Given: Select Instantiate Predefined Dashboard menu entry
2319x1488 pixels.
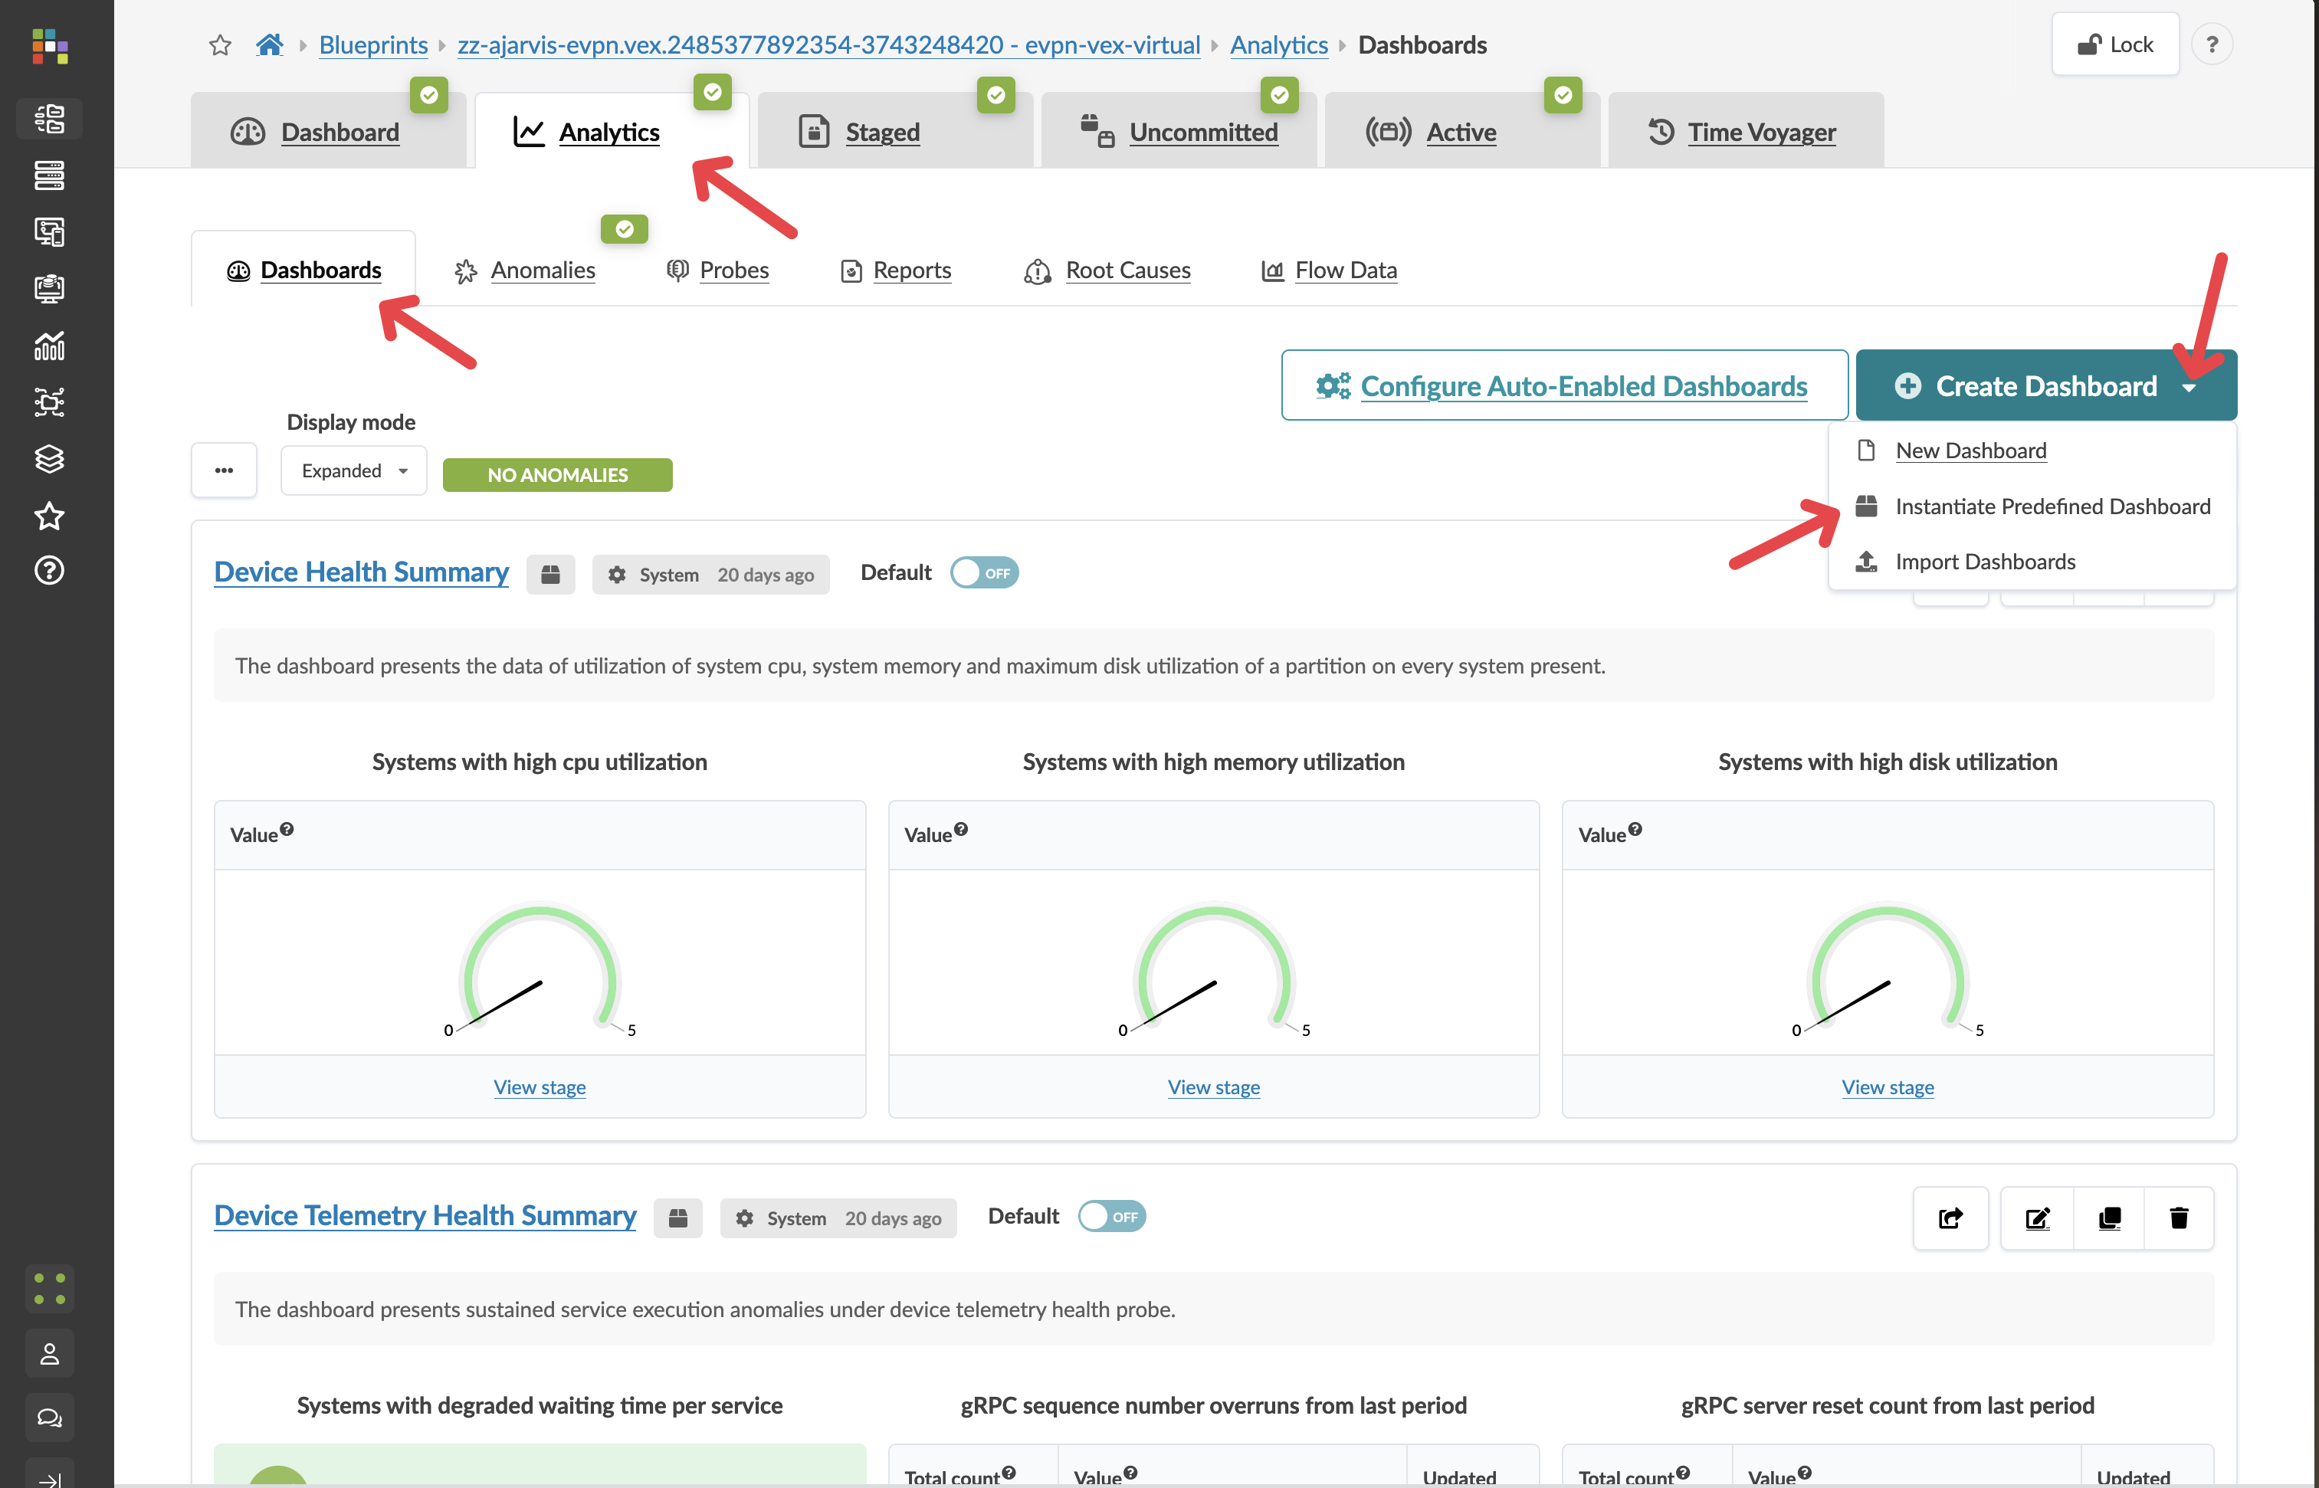Looking at the screenshot, I should pos(2052,506).
